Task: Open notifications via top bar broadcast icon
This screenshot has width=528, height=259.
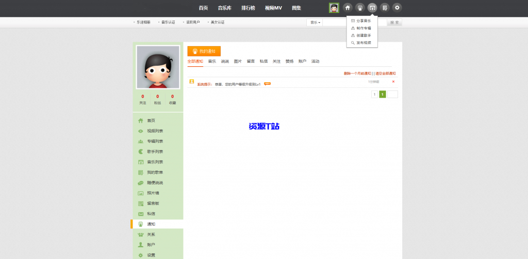Action: [x=360, y=8]
